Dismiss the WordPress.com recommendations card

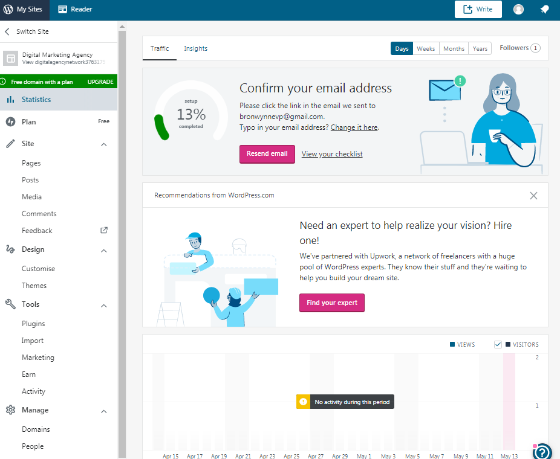[533, 196]
